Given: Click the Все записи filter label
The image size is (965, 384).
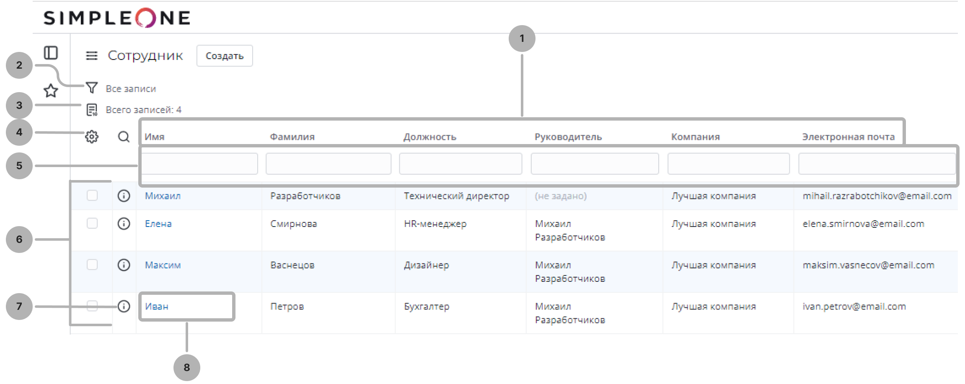Looking at the screenshot, I should tap(131, 89).
